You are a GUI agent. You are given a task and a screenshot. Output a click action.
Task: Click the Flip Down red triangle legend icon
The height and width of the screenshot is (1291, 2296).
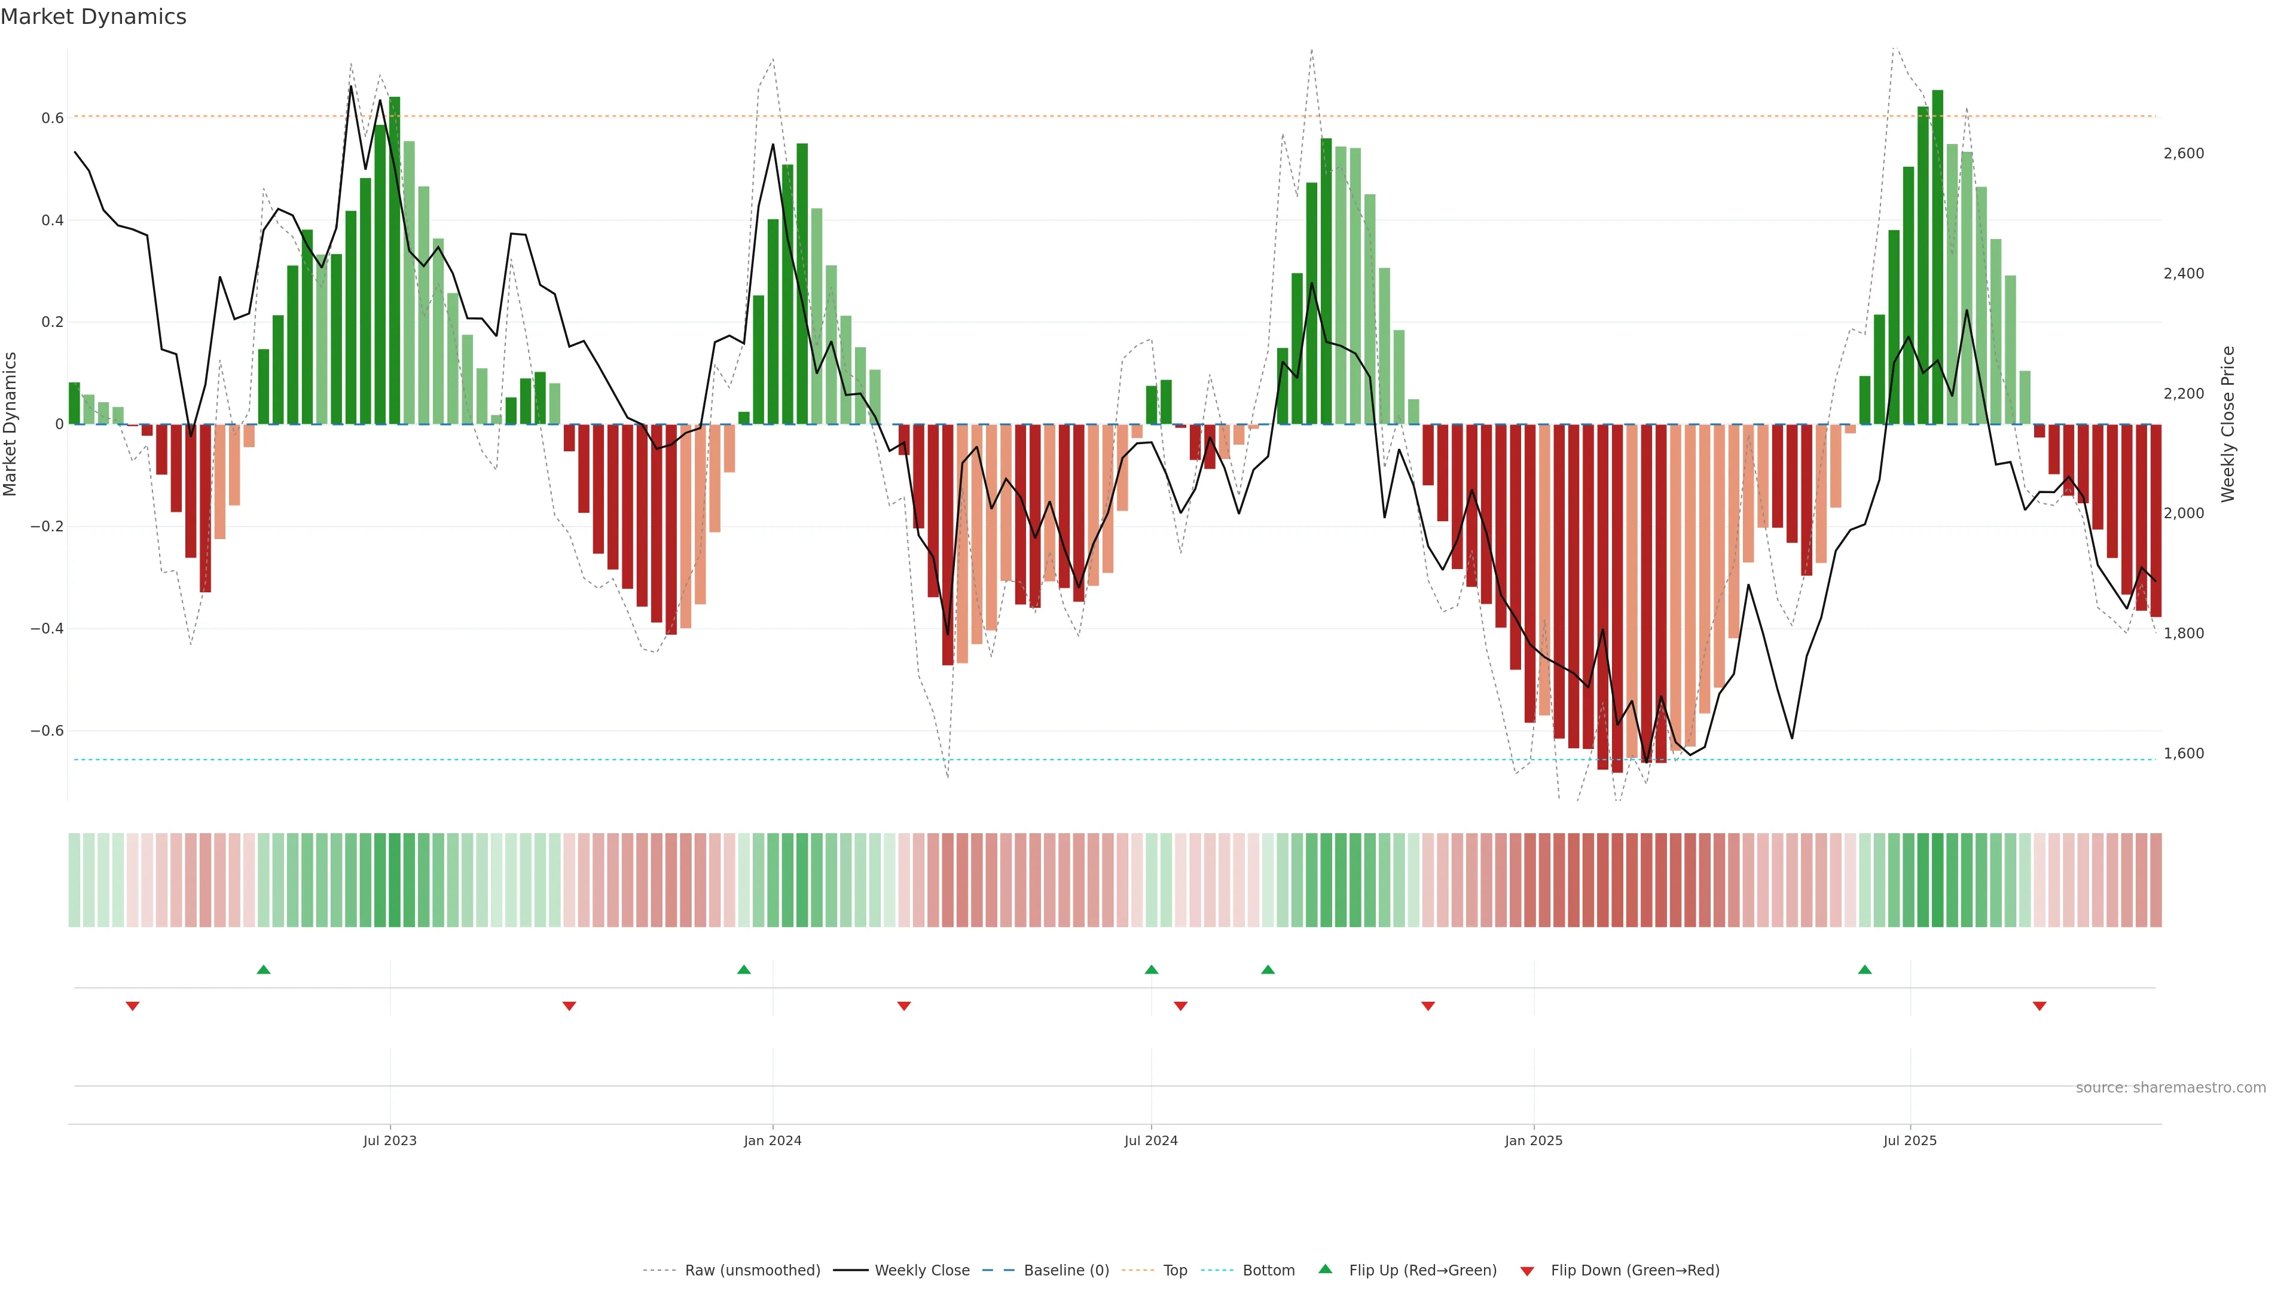[x=1527, y=1271]
